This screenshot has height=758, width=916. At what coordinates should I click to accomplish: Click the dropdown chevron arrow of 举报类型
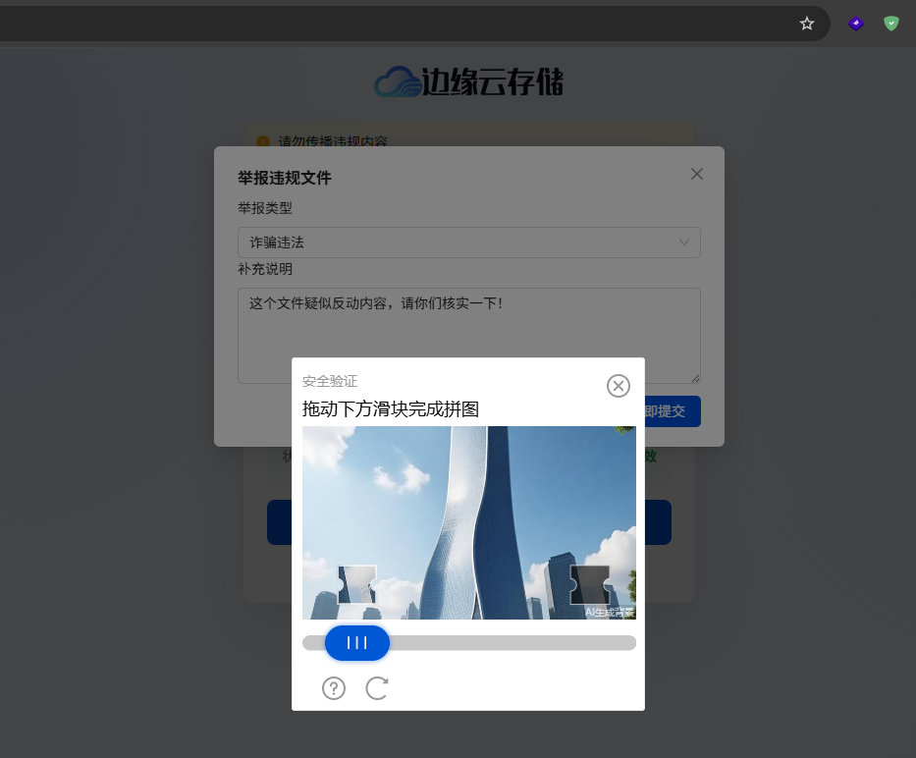point(684,243)
